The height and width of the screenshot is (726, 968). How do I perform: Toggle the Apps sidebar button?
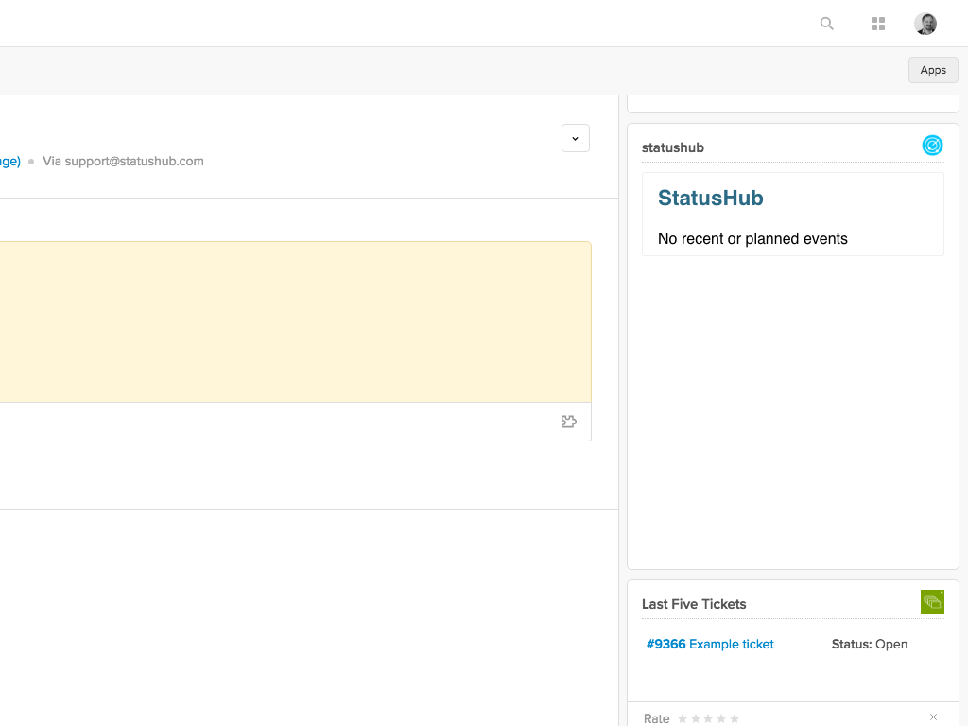coord(933,70)
